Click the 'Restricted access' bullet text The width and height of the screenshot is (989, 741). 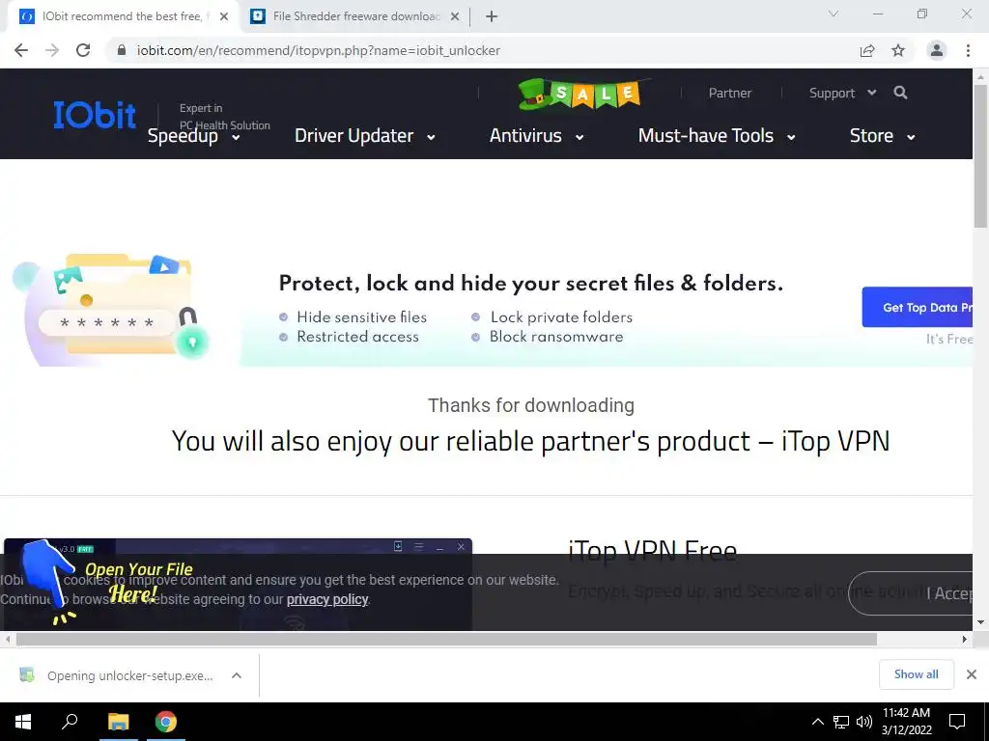(357, 337)
